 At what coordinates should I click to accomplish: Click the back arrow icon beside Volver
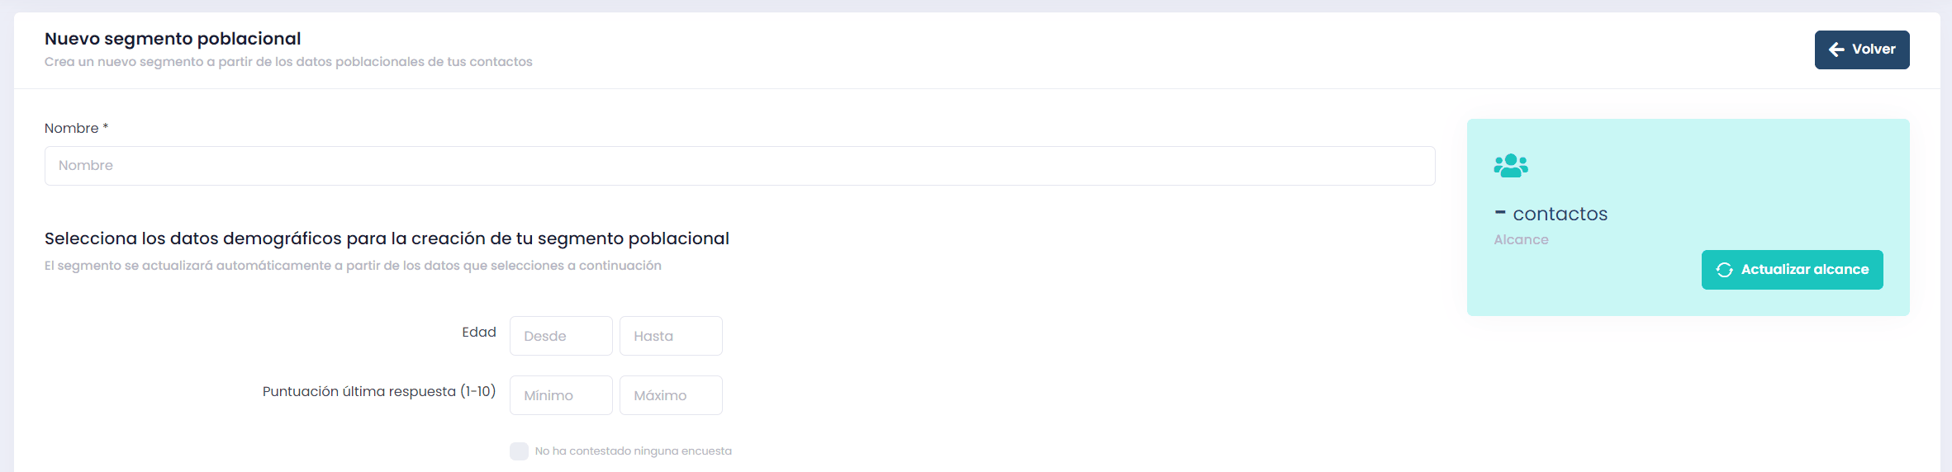pyautogui.click(x=1836, y=50)
